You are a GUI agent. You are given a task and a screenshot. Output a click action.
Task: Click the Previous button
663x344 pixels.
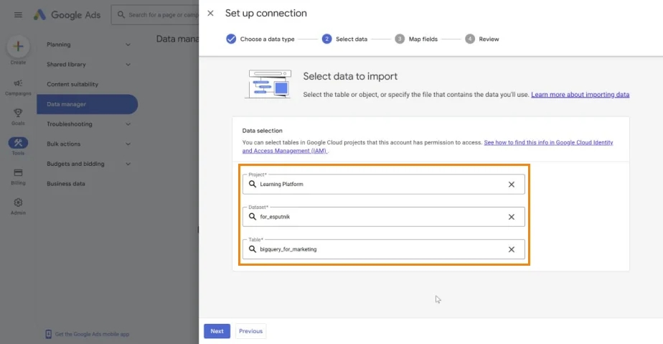(250, 331)
